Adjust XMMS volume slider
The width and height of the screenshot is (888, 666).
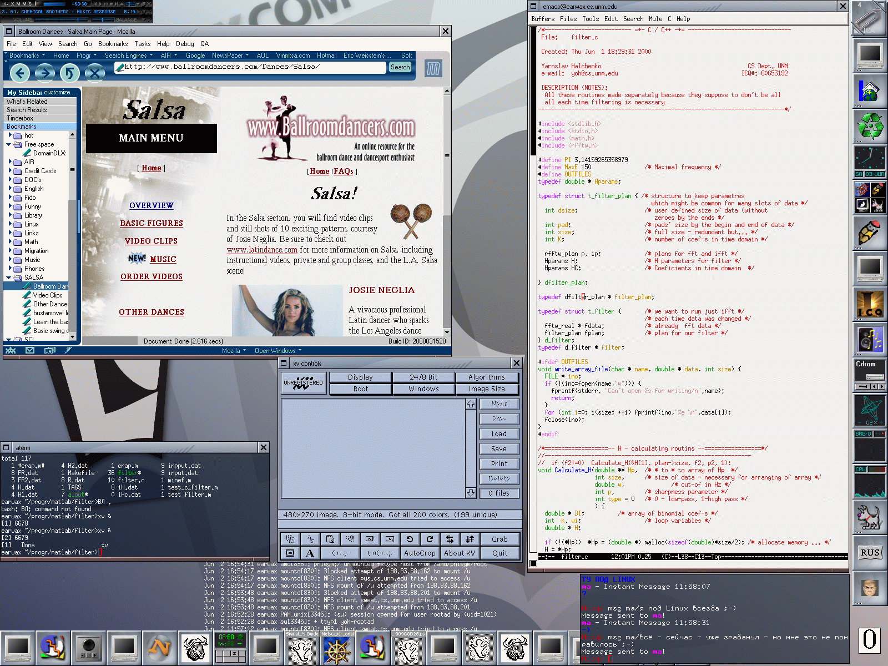click(61, 19)
